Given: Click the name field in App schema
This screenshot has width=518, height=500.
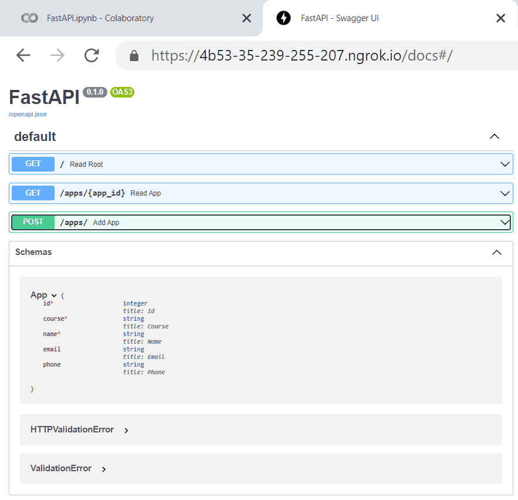Looking at the screenshot, I should tap(52, 334).
